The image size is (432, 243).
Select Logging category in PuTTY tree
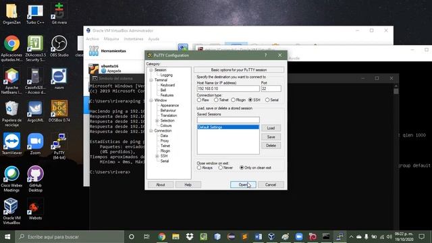(167, 75)
